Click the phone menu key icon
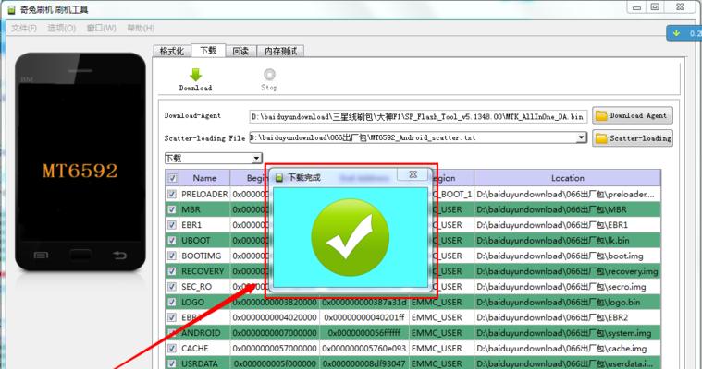The height and width of the screenshot is (369, 702). coord(41,256)
